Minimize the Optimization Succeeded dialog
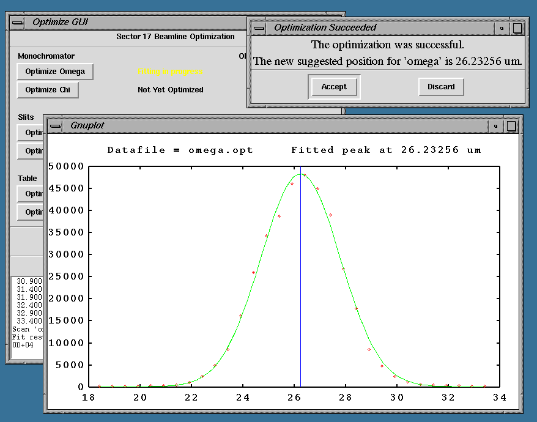 point(502,28)
